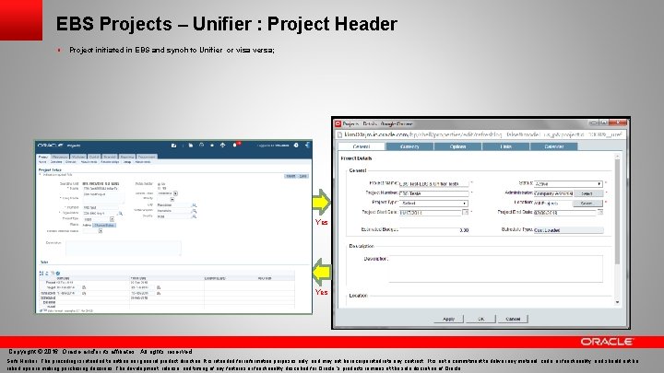Screen dimensions: 664x373
Task: Open the calendar picker for Project Start Date
Action: [465, 213]
